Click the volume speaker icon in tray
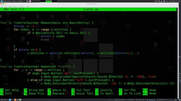This screenshot has width=181, height=101. tap(157, 1)
